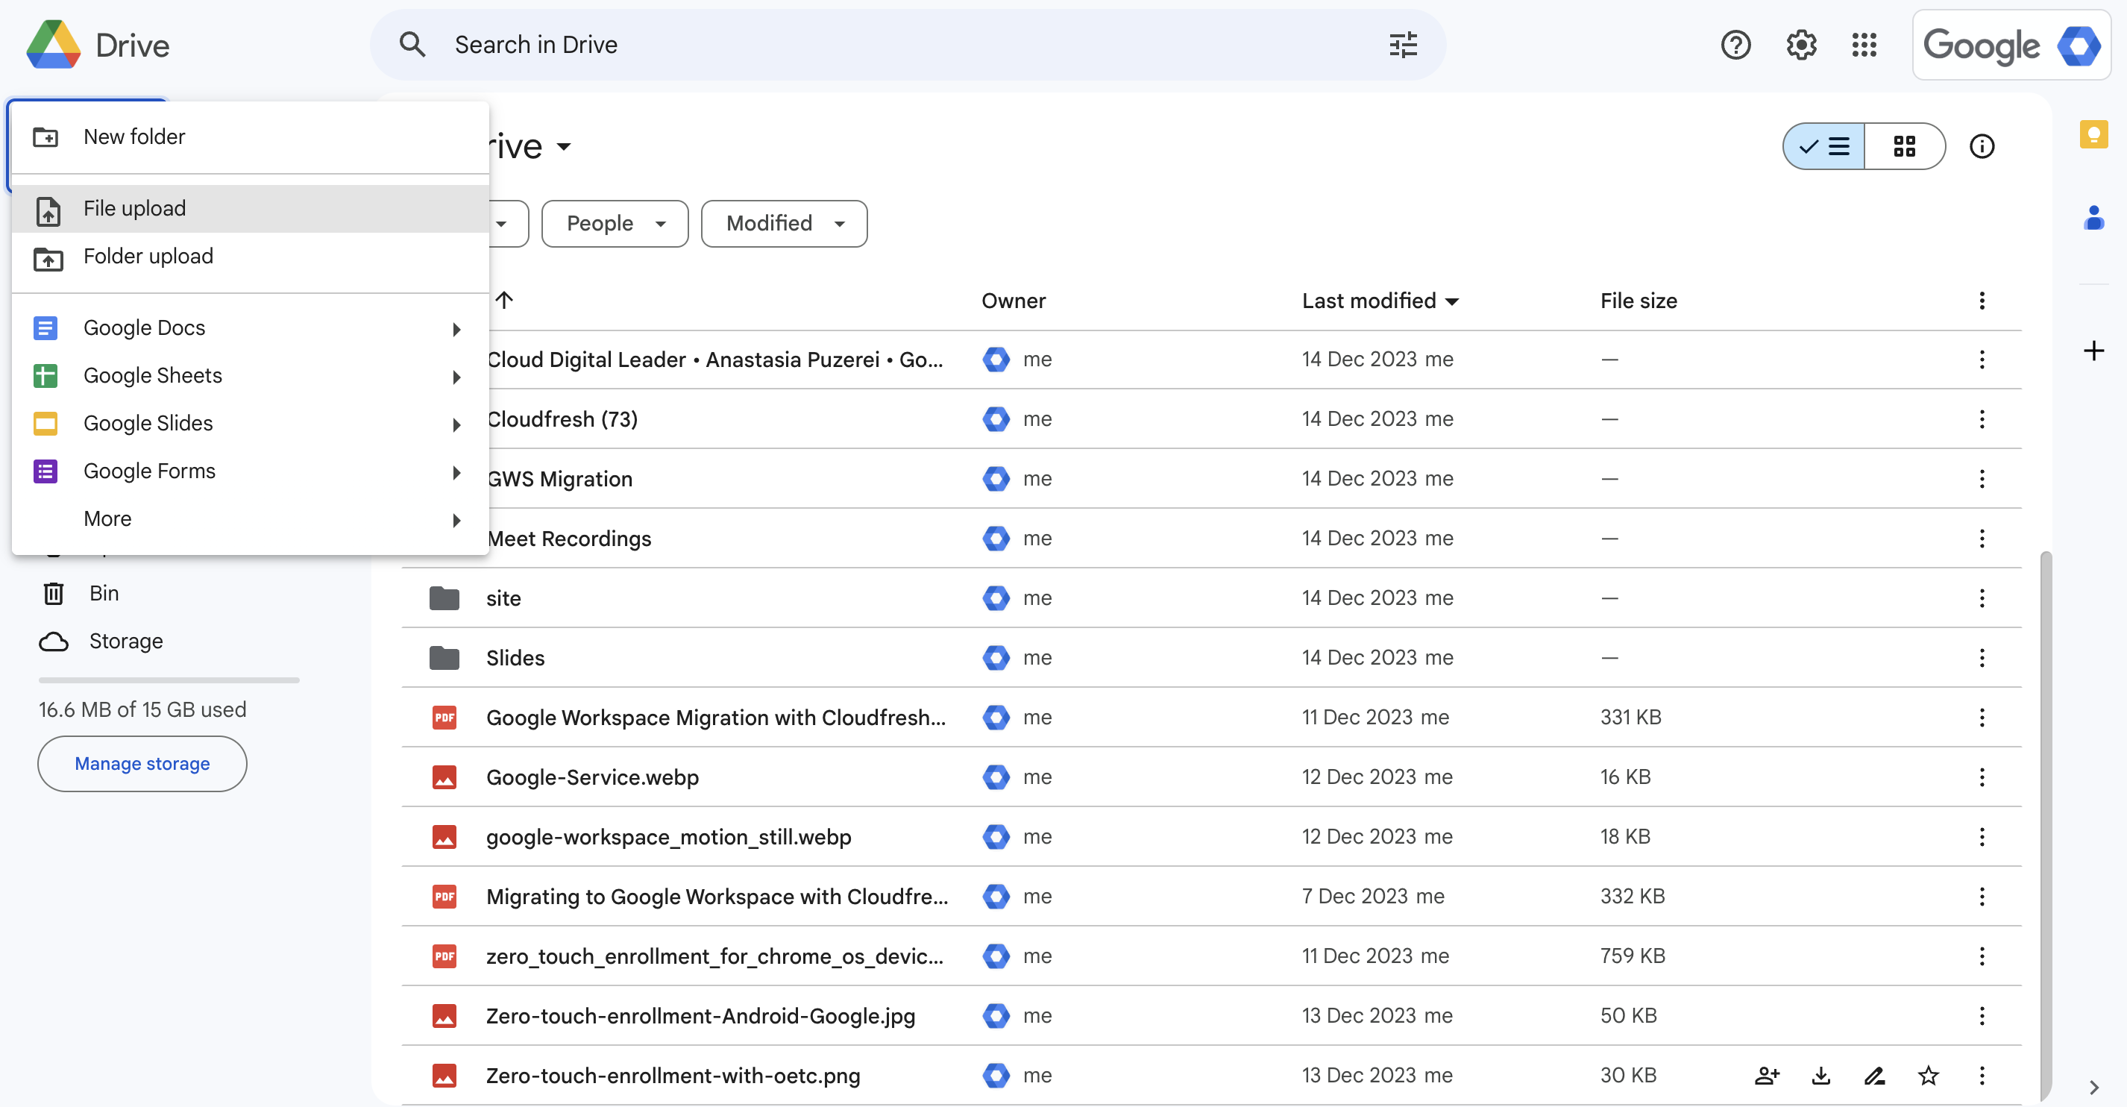
Task: Click the grid view icon
Action: pos(1903,145)
